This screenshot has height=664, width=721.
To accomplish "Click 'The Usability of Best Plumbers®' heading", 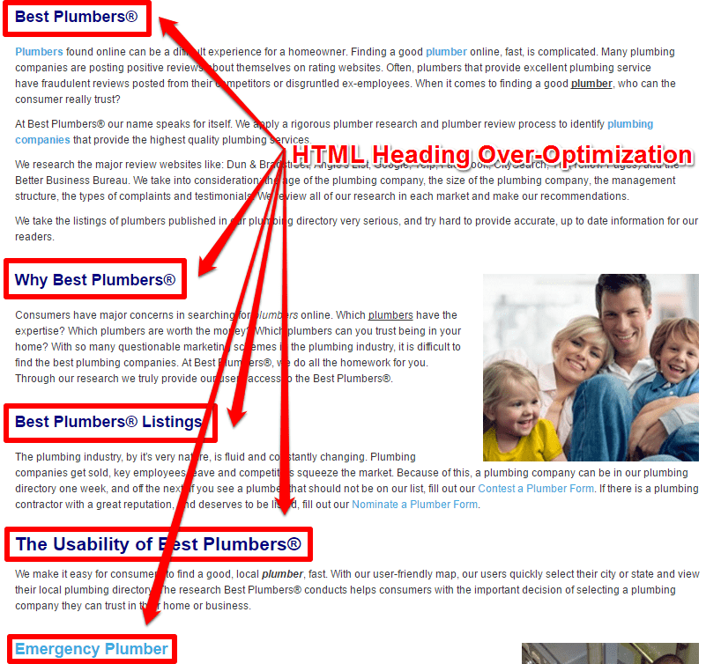I will coord(158,544).
